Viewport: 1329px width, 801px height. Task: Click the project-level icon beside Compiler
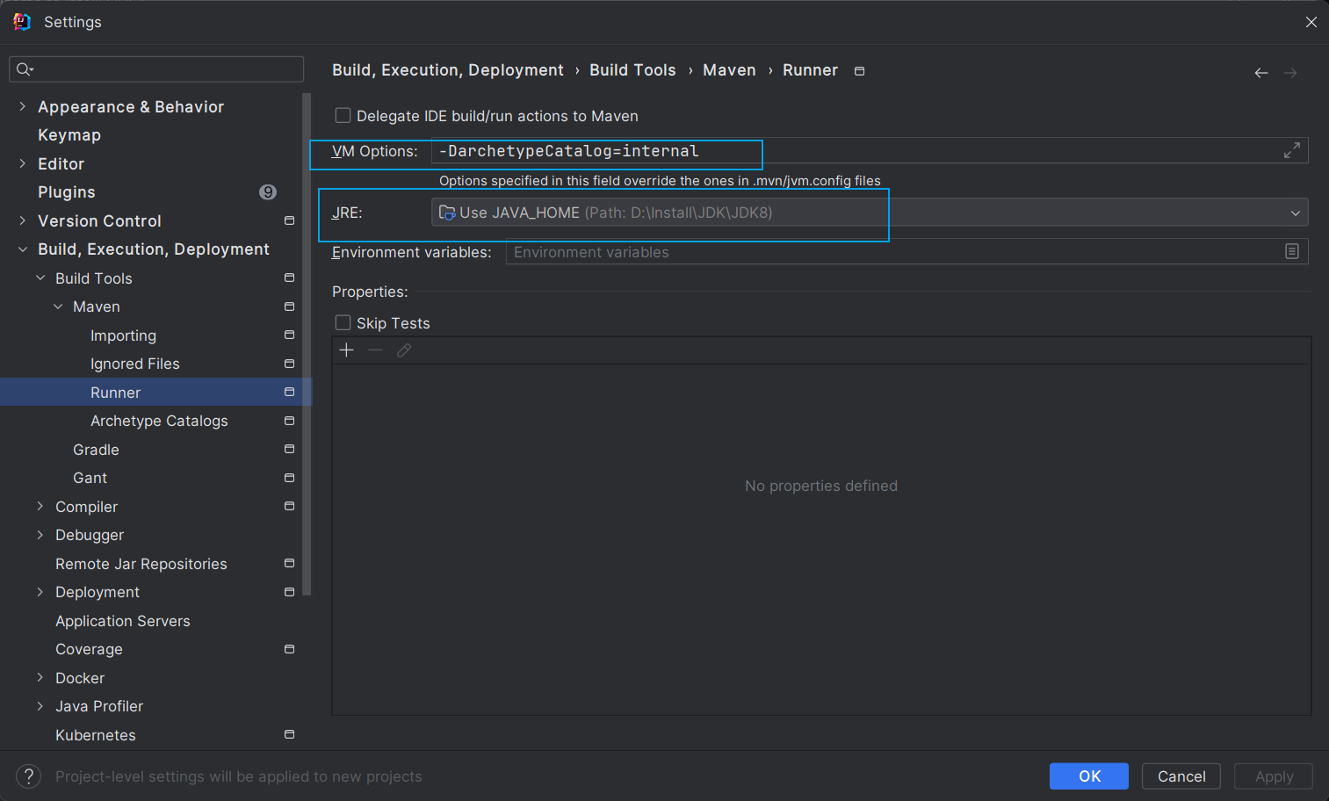pos(289,506)
